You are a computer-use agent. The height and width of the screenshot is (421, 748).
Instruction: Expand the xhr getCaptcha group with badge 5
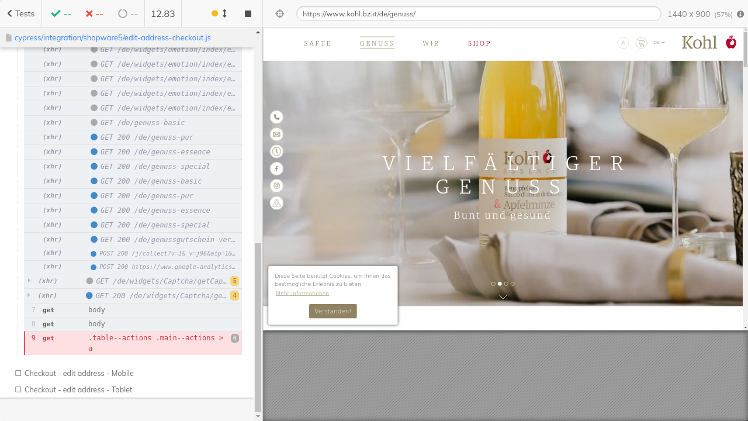[29, 281]
